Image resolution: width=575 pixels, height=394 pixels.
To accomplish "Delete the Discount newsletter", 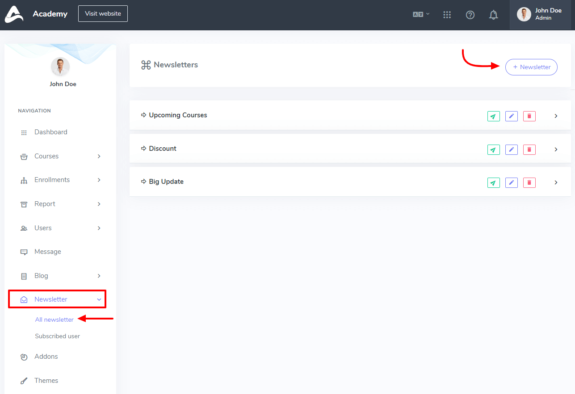I will click(529, 149).
